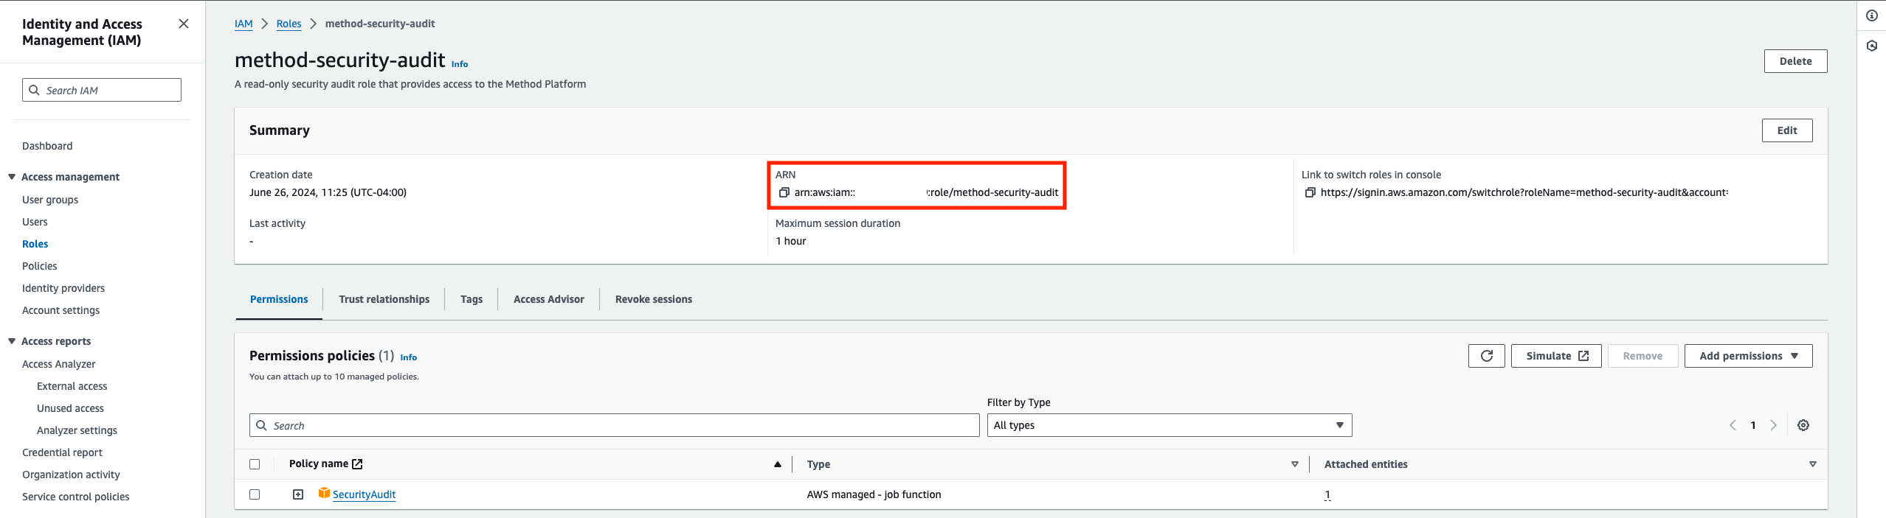The image size is (1886, 518).
Task: Open the Add permissions dropdown
Action: click(1748, 356)
